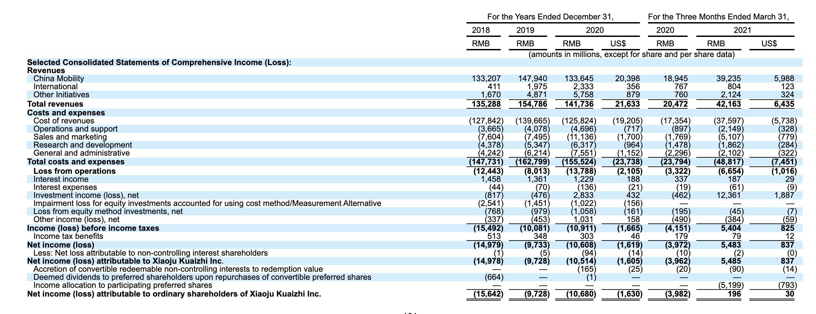Click "Income allocation to participating preferred shares"
This screenshot has width=816, height=314.
click(x=123, y=285)
